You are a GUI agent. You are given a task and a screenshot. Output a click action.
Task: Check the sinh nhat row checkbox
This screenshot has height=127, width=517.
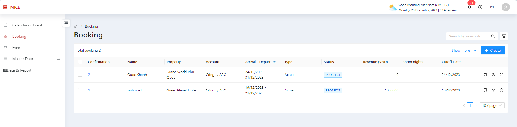80,90
